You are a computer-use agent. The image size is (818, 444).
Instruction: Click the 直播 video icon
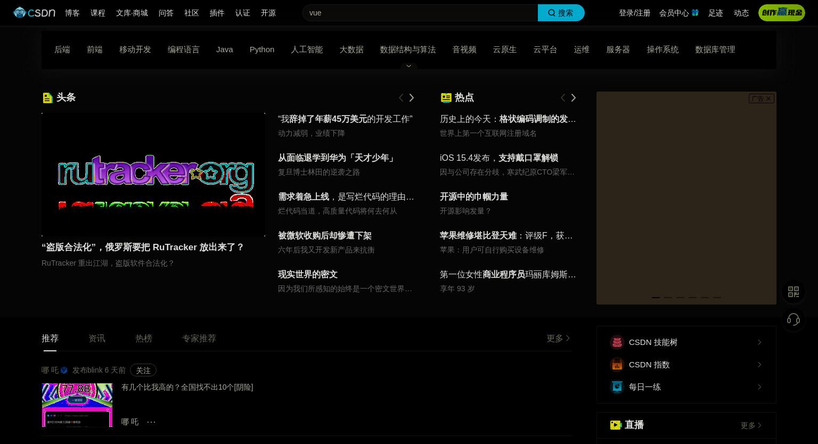tap(616, 425)
